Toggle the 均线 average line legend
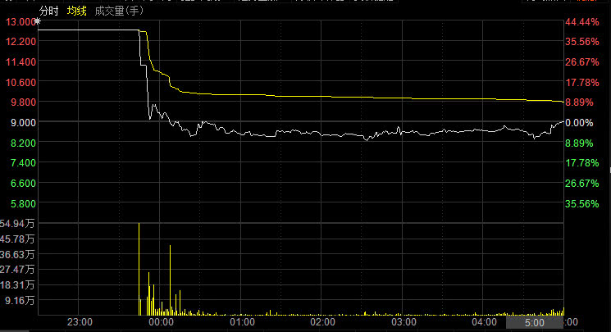 [77, 11]
